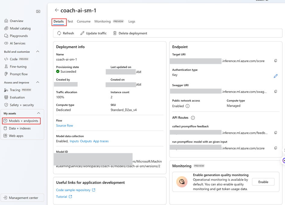Open Web apps in My assets
This screenshot has height=205, width=285.
pos(14,136)
